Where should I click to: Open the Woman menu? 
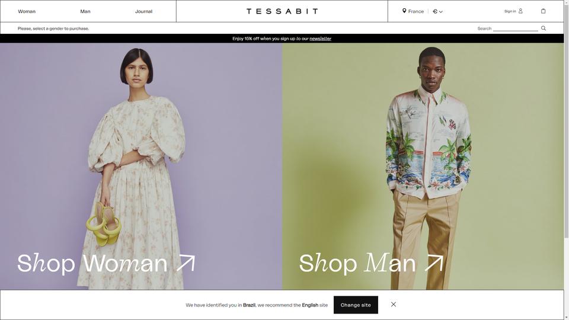tap(27, 11)
